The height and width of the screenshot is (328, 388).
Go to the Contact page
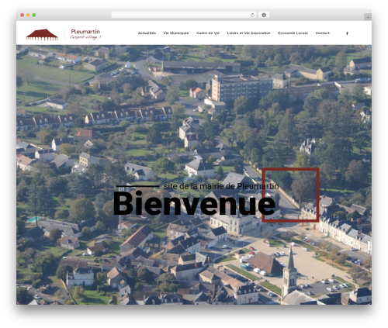pos(322,33)
